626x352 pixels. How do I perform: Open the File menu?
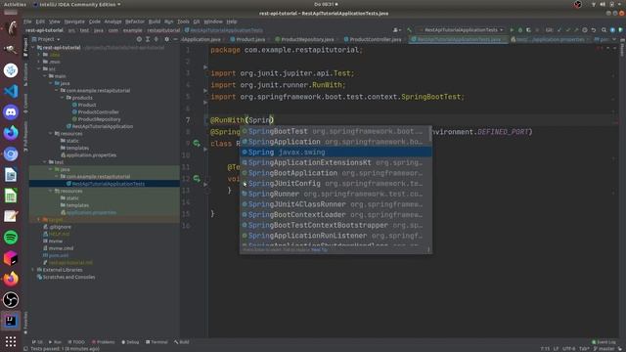[27, 22]
